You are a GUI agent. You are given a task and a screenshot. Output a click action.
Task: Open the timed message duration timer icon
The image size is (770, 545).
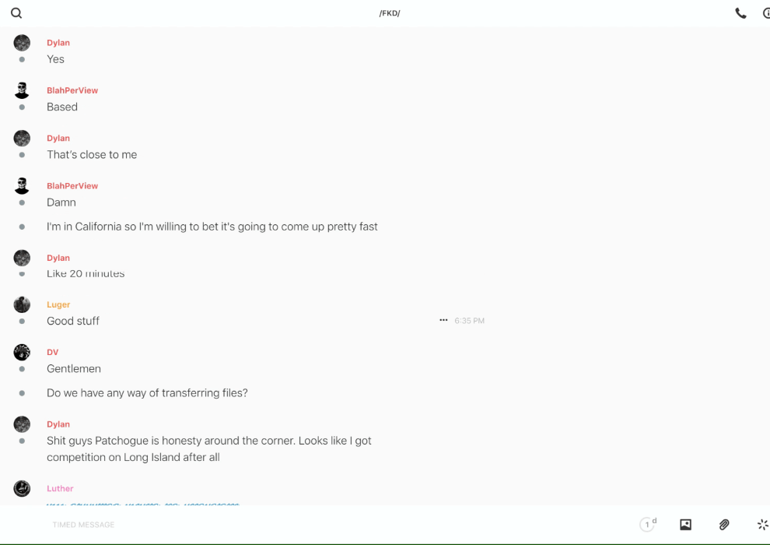click(647, 525)
